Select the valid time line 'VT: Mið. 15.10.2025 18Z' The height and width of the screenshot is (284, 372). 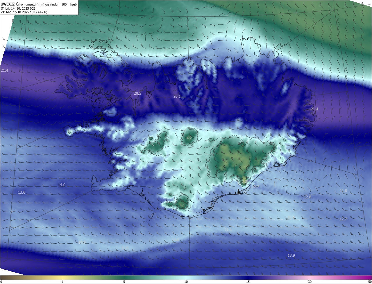18,12
